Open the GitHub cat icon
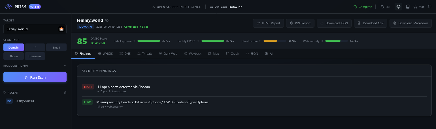Image resolution: width=436 pixels, height=129 pixels. coord(429,7)
